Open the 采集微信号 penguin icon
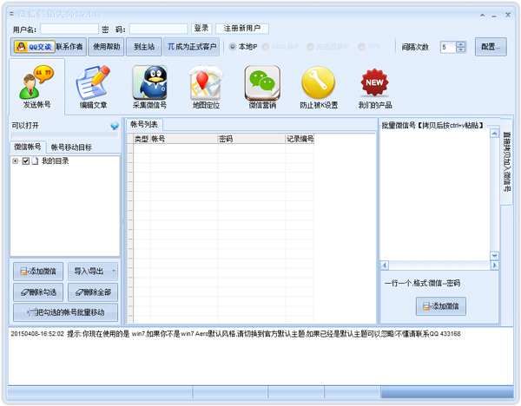This screenshot has width=521, height=406. 149,87
